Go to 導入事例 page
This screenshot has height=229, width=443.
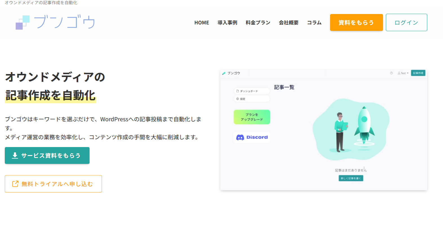click(227, 23)
